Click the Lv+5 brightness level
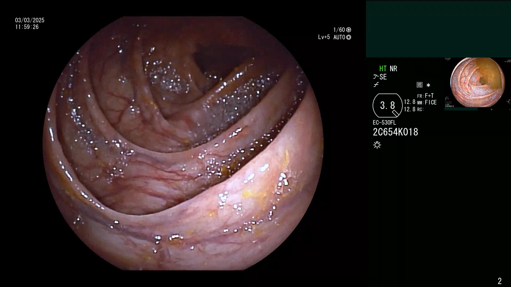 (x=324, y=37)
